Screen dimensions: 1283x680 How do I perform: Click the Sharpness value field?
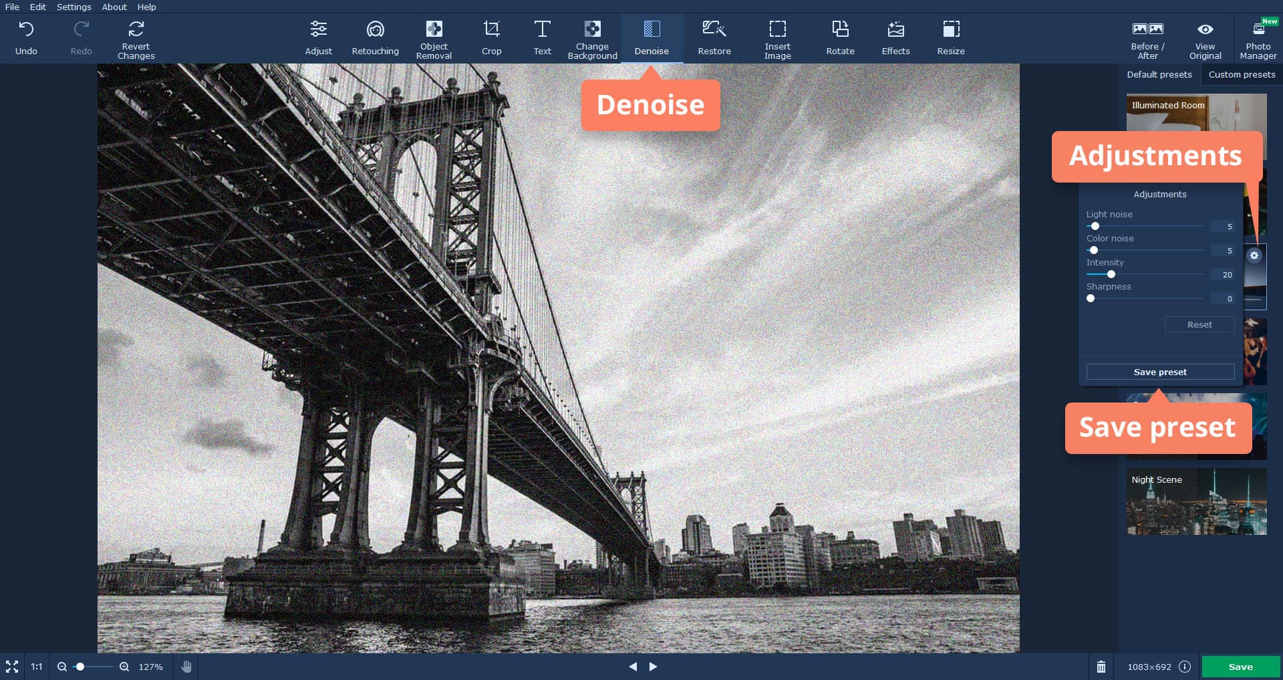1223,299
